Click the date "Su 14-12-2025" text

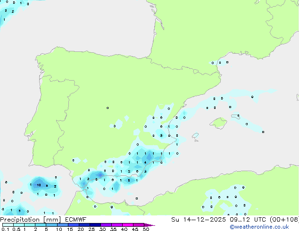pos(199,220)
